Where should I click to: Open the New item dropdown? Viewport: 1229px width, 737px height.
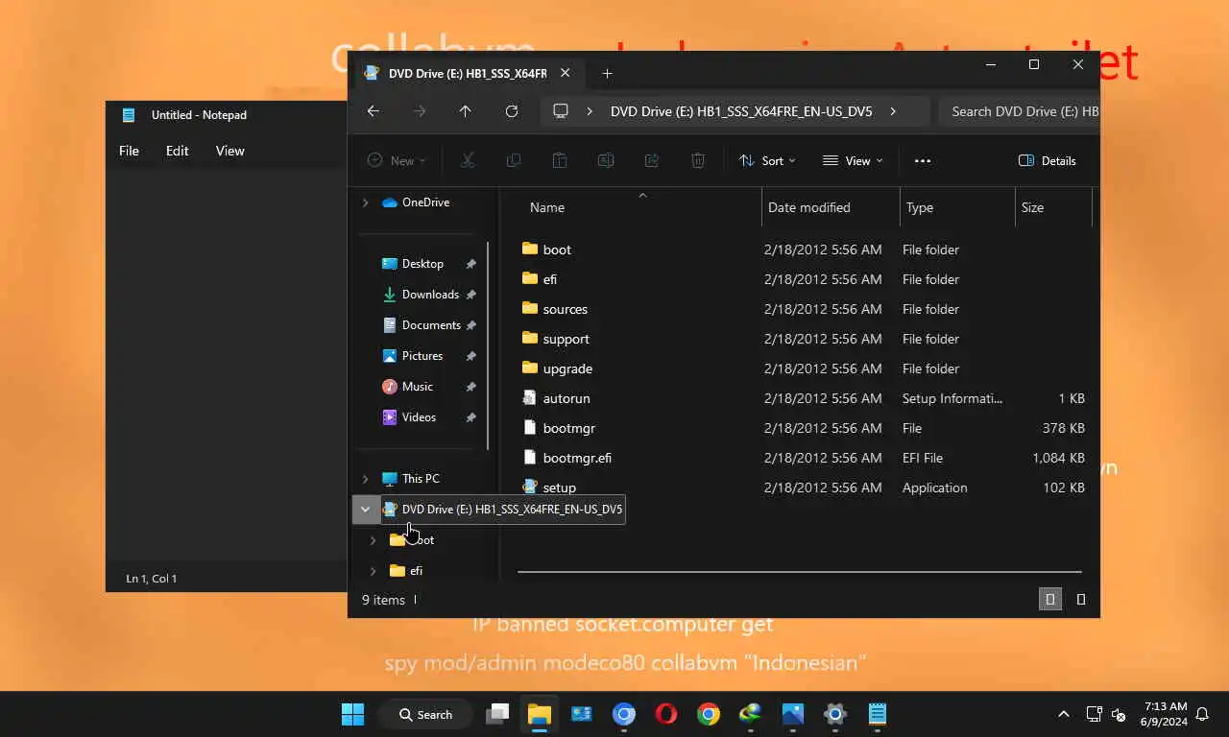click(x=397, y=160)
